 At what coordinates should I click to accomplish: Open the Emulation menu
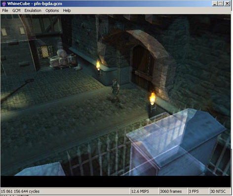click(33, 10)
